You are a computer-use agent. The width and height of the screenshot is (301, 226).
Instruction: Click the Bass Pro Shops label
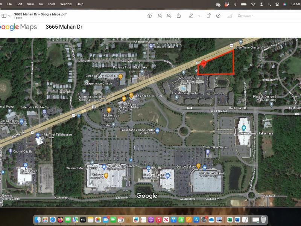[x=154, y=175]
